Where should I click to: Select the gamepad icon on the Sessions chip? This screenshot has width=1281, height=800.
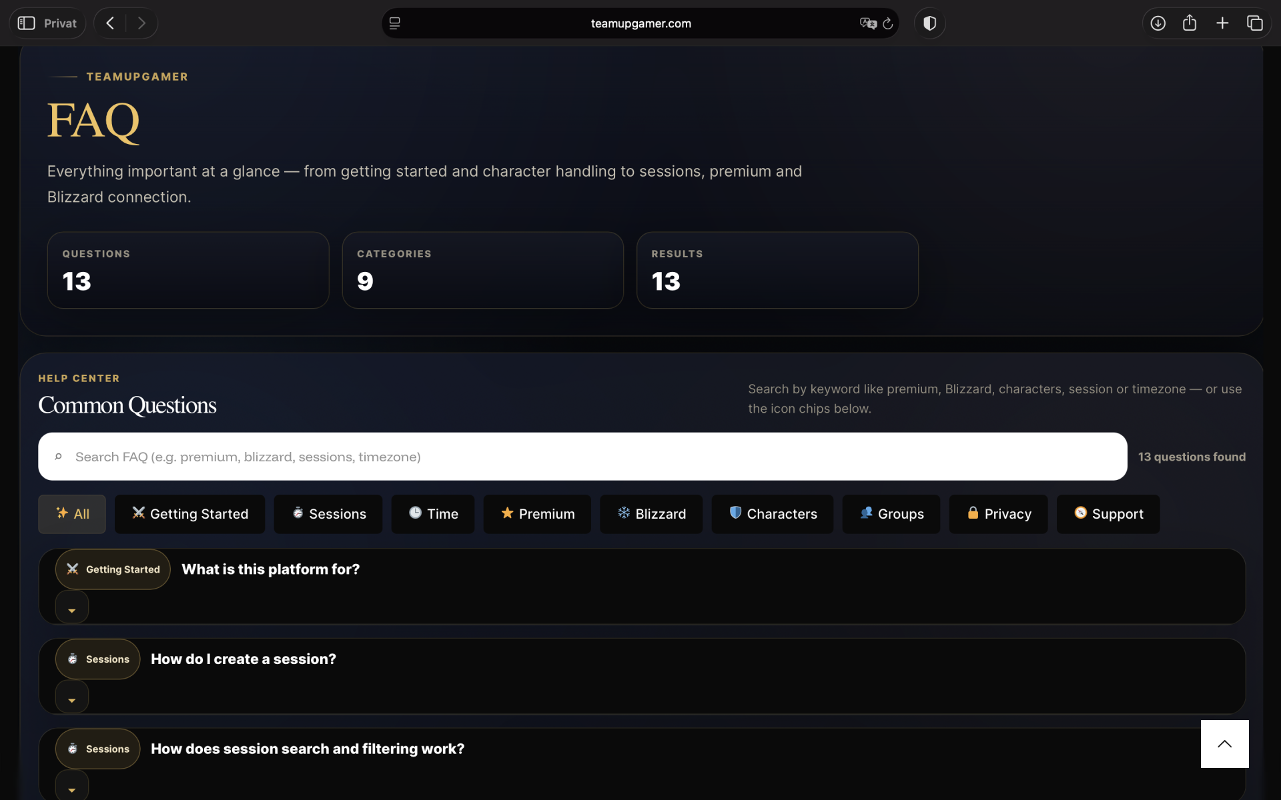point(298,513)
